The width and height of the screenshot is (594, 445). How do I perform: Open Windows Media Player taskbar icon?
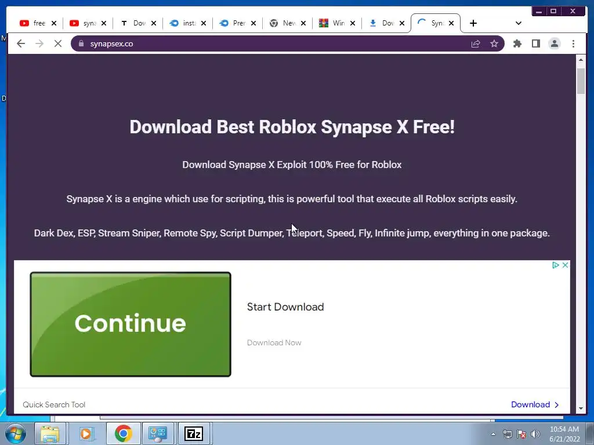click(86, 433)
